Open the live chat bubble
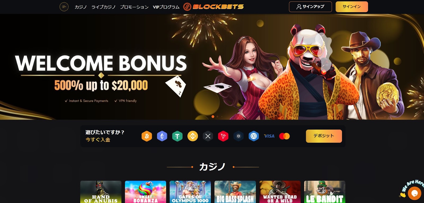 (x=414, y=193)
